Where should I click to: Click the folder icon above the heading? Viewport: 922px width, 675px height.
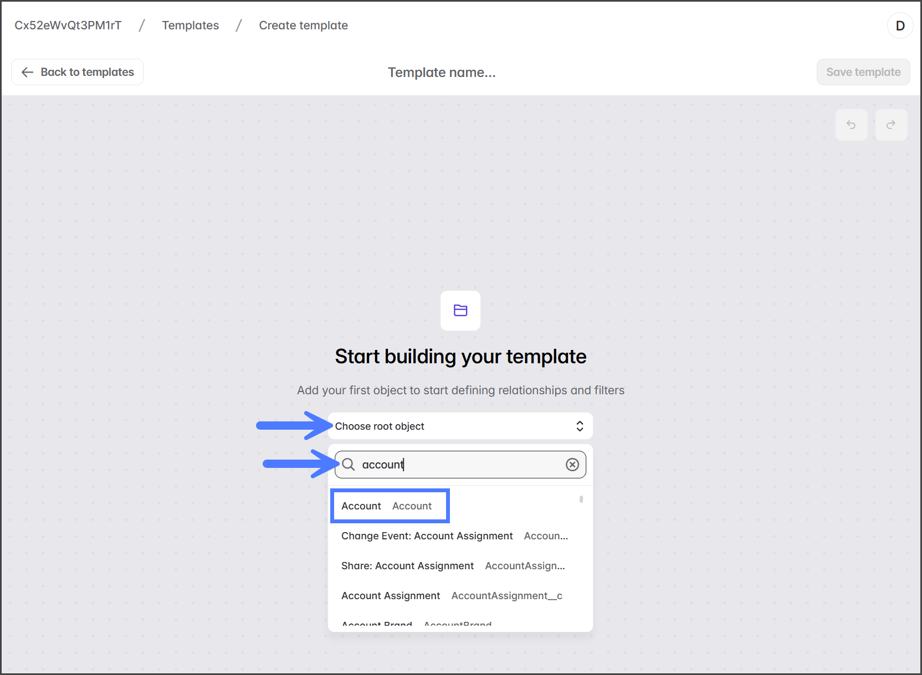click(x=460, y=311)
